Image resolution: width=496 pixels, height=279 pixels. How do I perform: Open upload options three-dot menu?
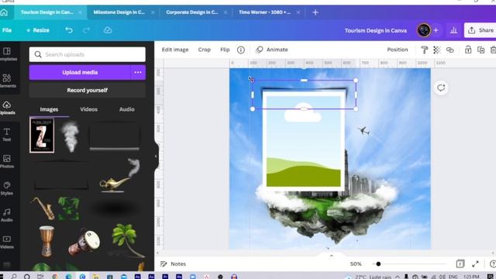pyautogui.click(x=138, y=72)
